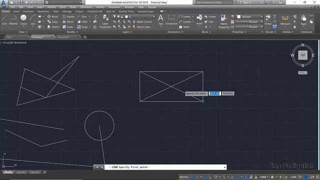
Task: Click the Paste tool
Action: point(303,20)
